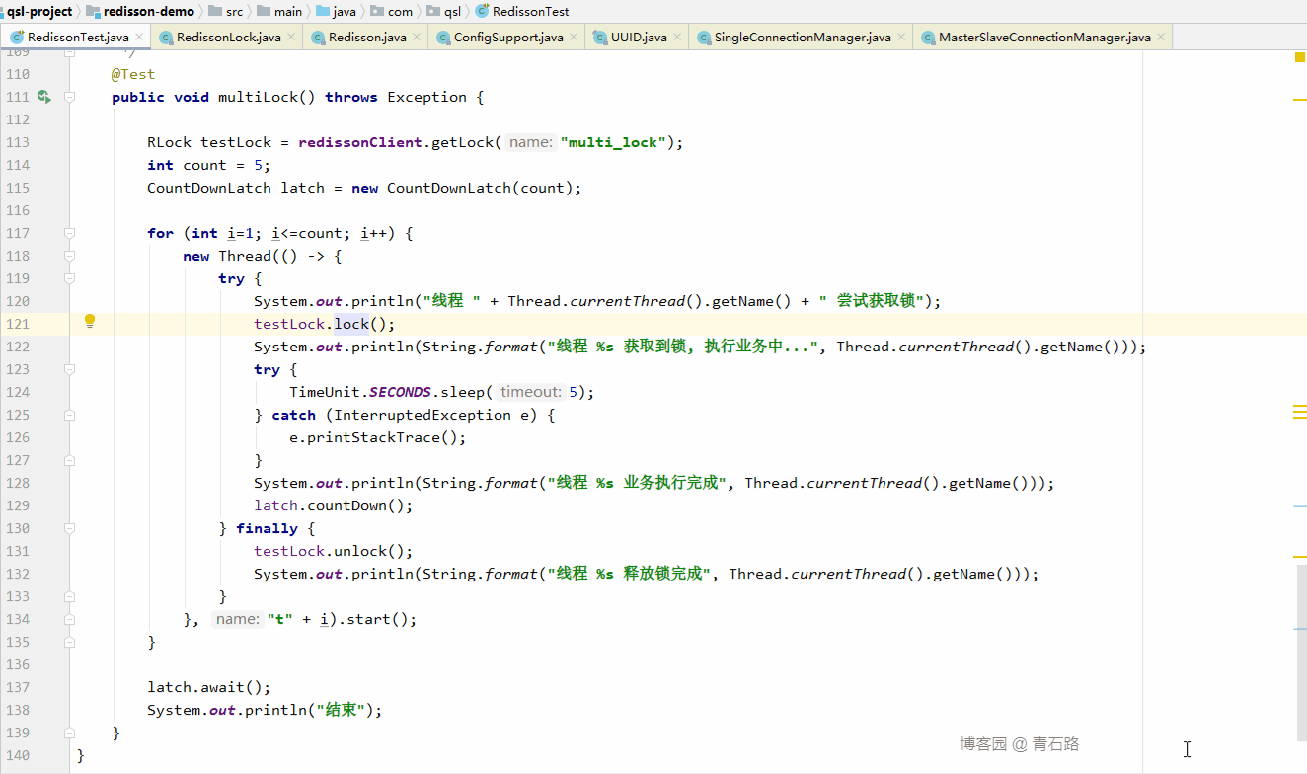This screenshot has width=1307, height=774.
Task: Collapse the for loop at line 117
Action: pos(69,233)
